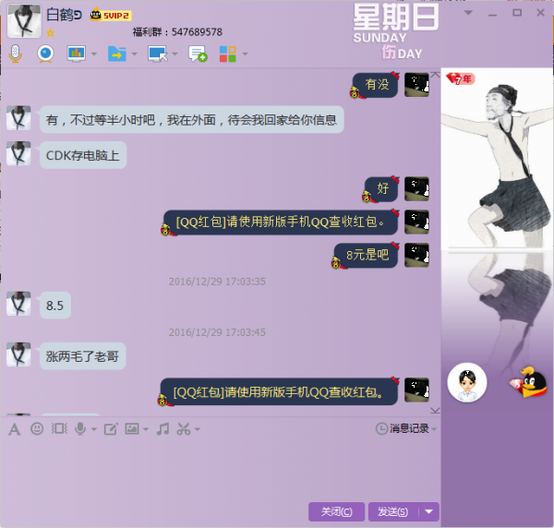
Task: Open the colorful apps grid icon
Action: pos(228,54)
